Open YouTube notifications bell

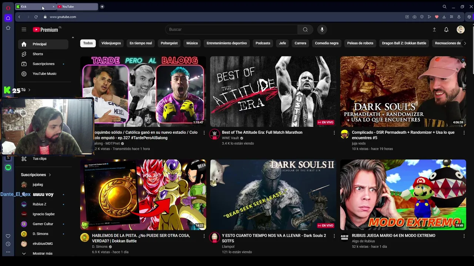tap(446, 30)
